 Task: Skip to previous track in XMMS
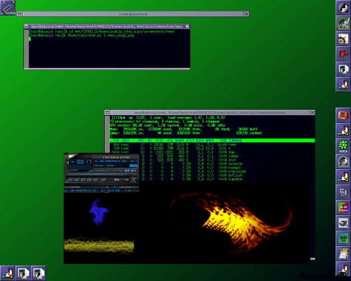[71, 180]
